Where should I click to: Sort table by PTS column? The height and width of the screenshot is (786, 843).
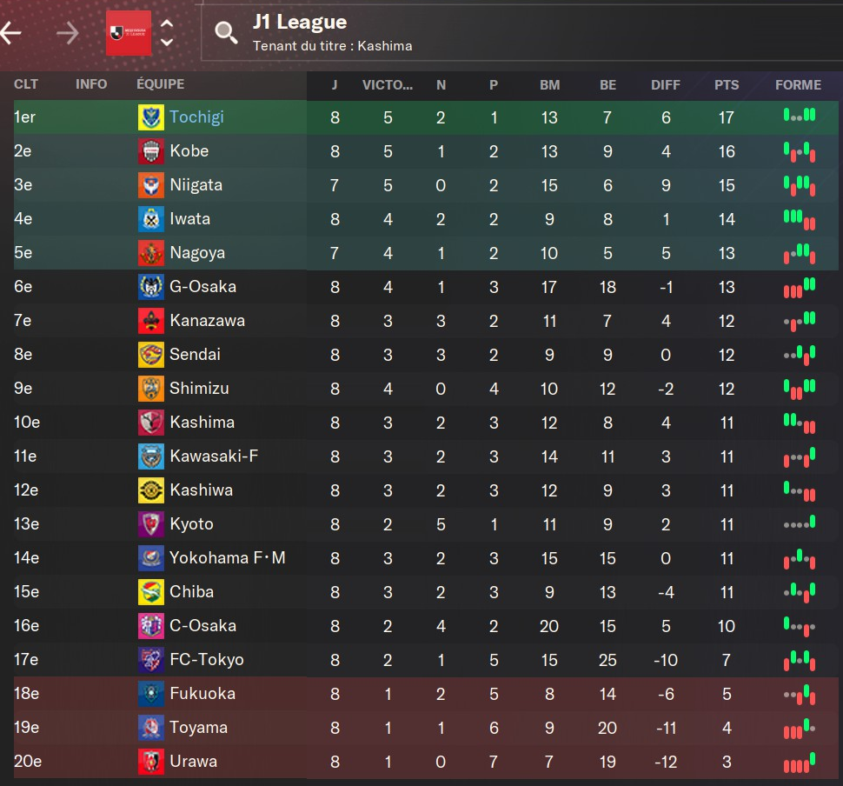(727, 85)
